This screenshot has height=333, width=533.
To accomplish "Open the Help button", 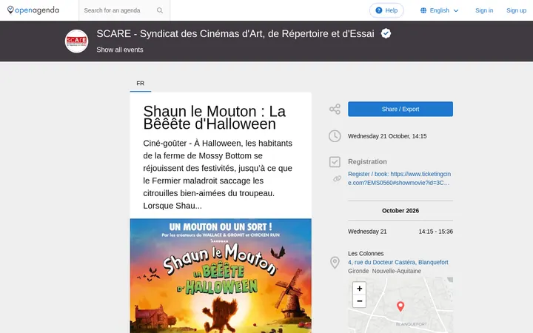I will 386,10.
